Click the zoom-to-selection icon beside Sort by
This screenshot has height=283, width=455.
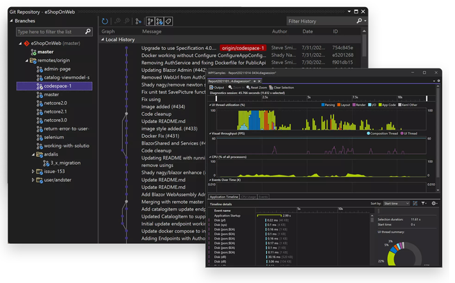point(415,204)
